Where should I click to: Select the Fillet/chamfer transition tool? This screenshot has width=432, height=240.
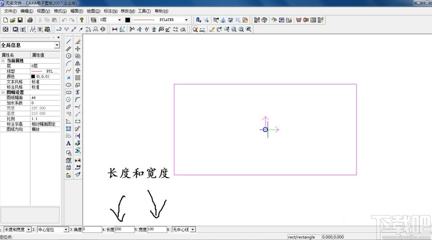pyautogui.click(x=78, y=100)
